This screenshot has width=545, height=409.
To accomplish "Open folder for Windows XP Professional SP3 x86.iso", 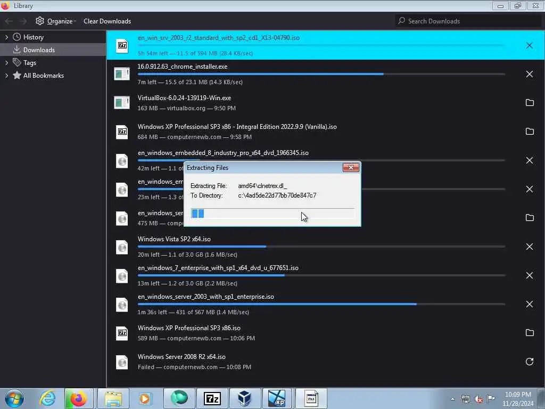I will (x=530, y=333).
